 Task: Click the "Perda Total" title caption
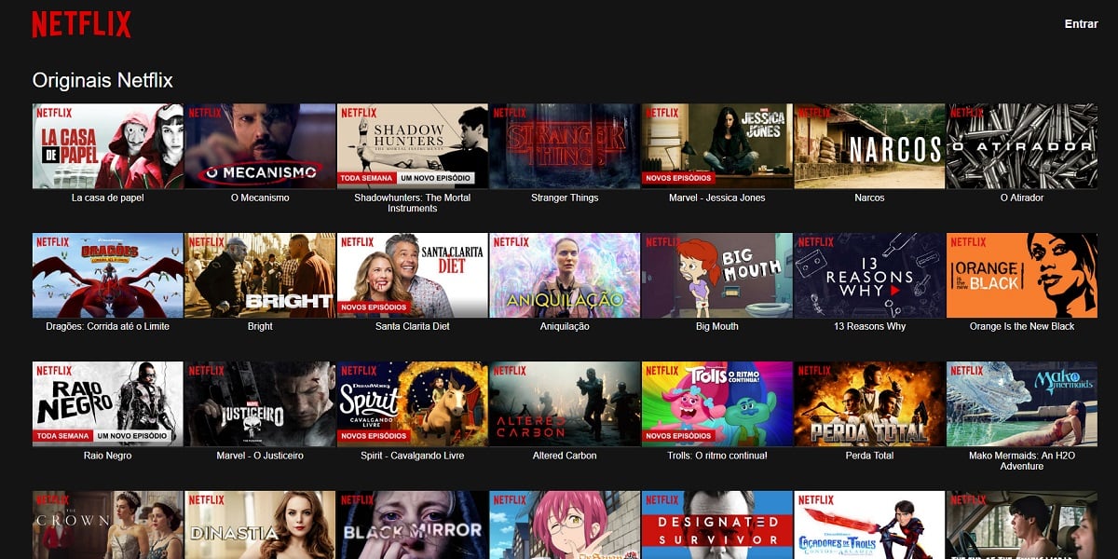[x=869, y=456]
